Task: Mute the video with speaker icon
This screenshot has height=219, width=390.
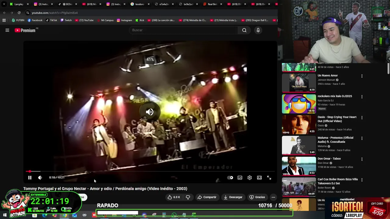Action: tap(40, 178)
